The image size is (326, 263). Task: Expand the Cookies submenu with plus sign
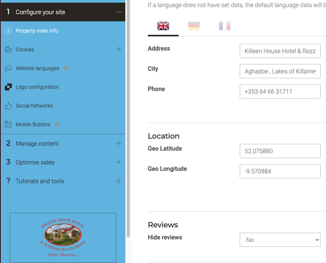(119, 50)
